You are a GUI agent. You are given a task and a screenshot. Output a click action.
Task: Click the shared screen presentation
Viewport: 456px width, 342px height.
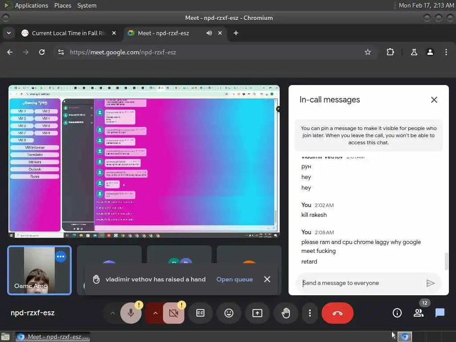144,161
